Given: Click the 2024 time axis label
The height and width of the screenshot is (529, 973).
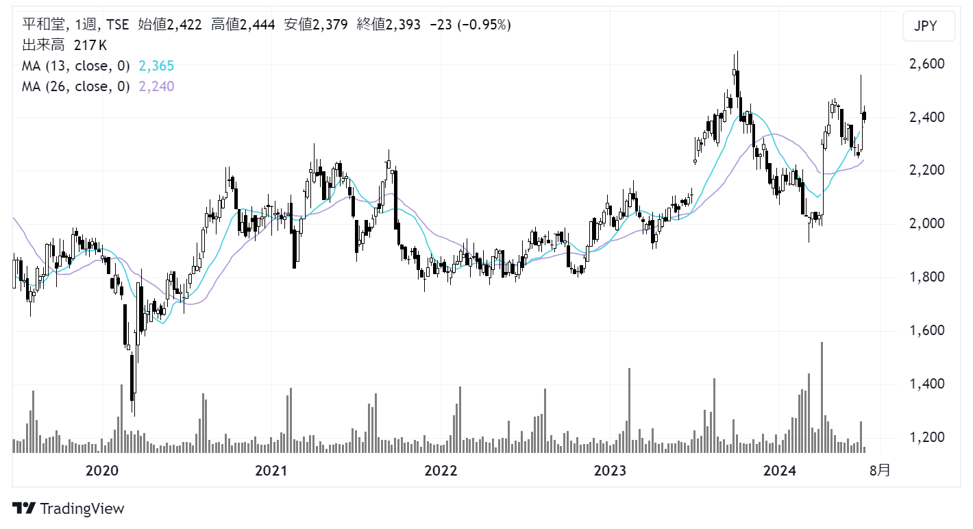Looking at the screenshot, I should click(779, 471).
